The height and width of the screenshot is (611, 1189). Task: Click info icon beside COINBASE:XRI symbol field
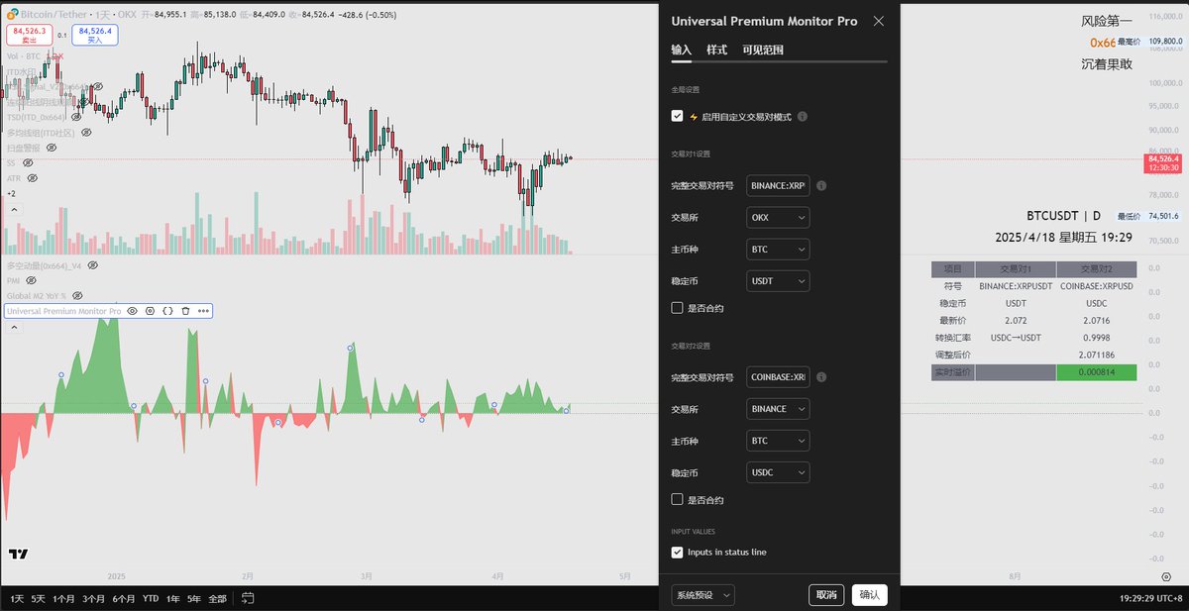[x=822, y=377]
